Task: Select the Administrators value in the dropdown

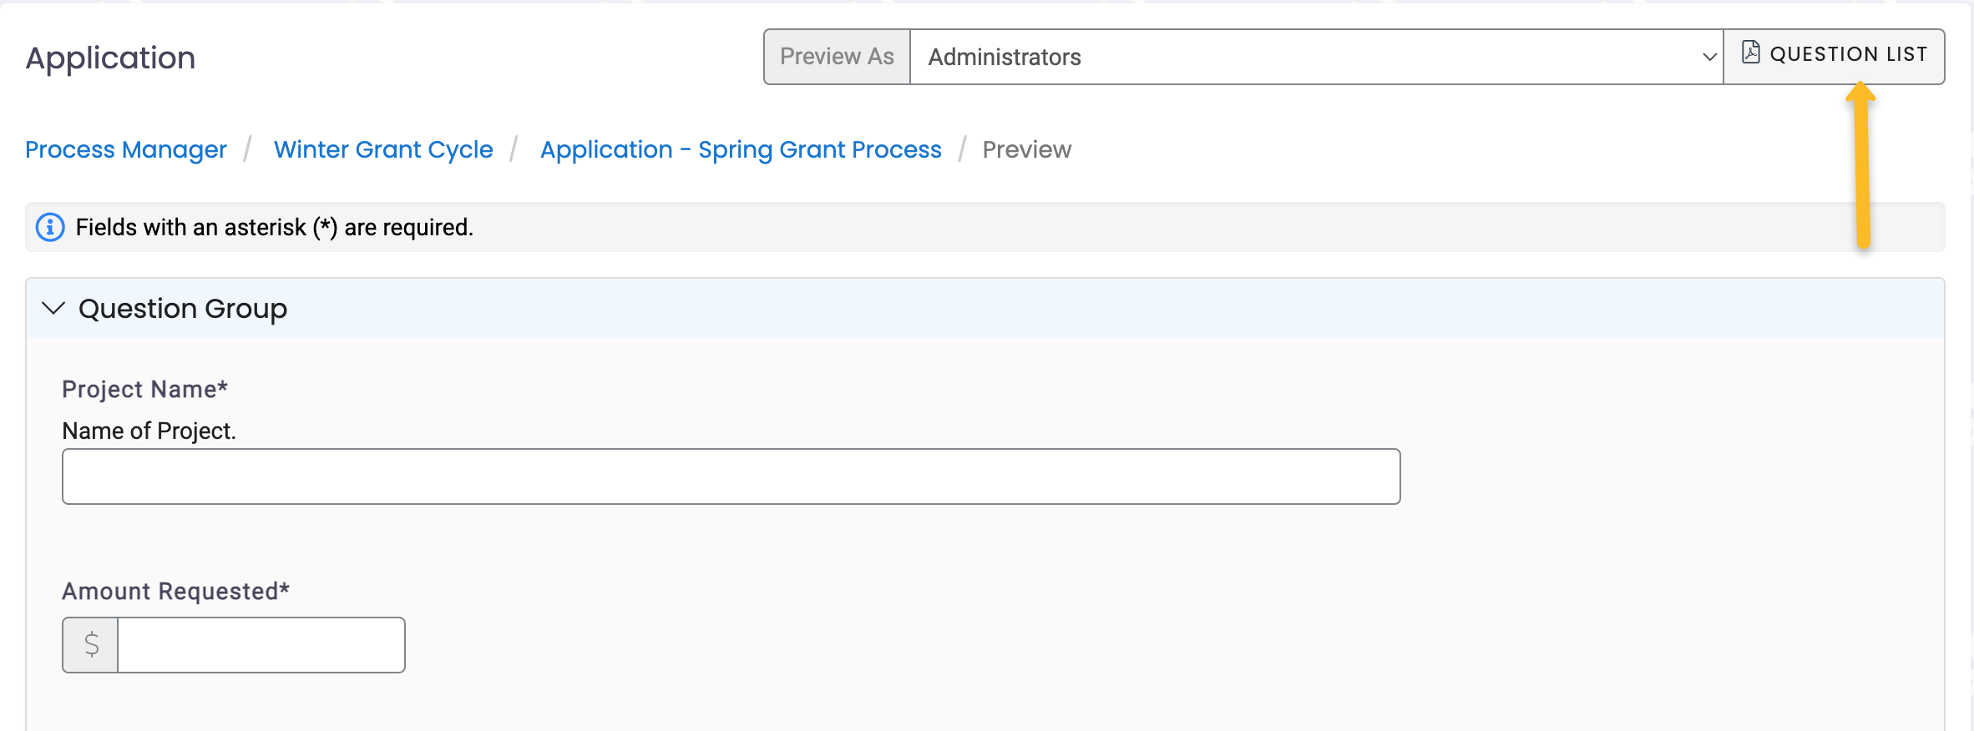Action: pyautogui.click(x=1005, y=57)
